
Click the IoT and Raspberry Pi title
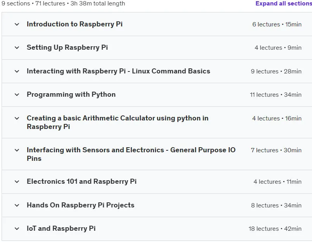point(61,228)
